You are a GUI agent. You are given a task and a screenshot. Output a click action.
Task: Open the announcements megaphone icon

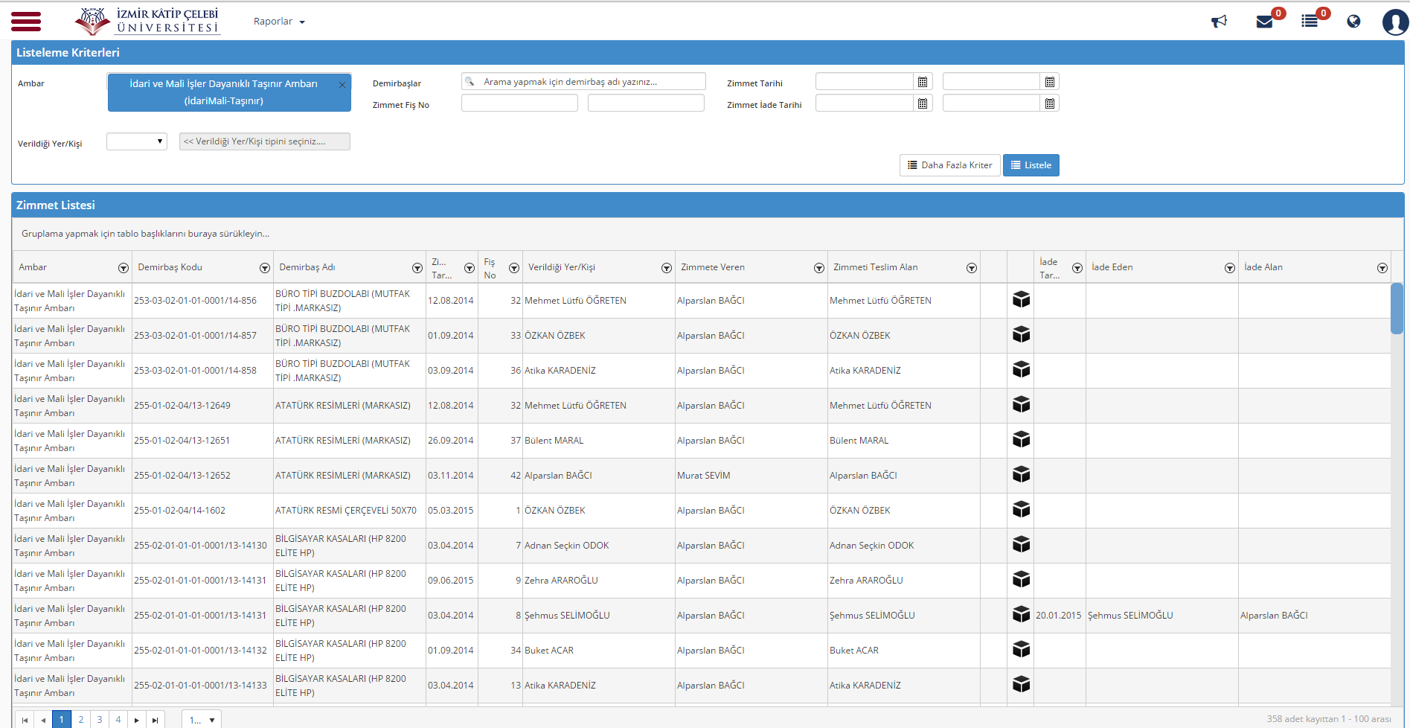pyautogui.click(x=1219, y=21)
